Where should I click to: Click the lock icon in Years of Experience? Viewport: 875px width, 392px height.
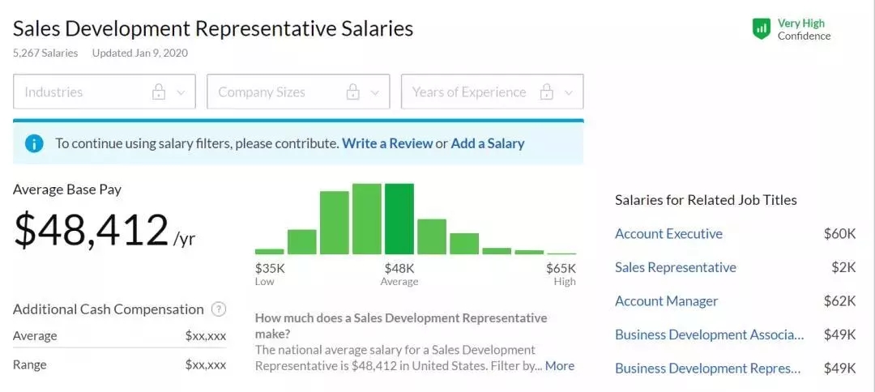tap(547, 92)
